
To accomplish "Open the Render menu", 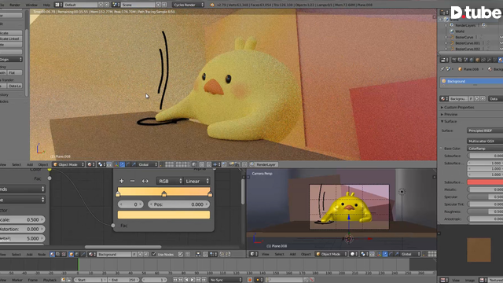I will [15, 5].
